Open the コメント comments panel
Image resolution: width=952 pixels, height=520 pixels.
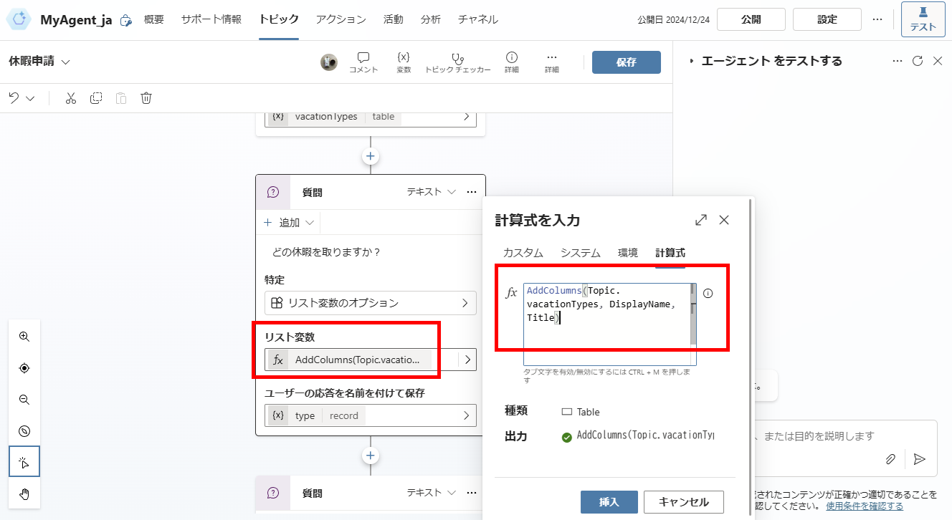pyautogui.click(x=363, y=62)
